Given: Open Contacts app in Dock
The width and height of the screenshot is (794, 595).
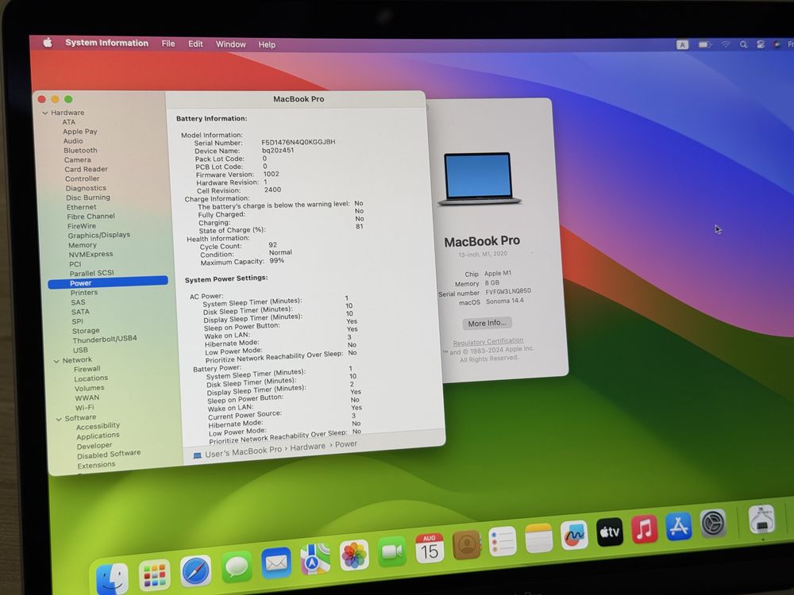Looking at the screenshot, I should (466, 544).
